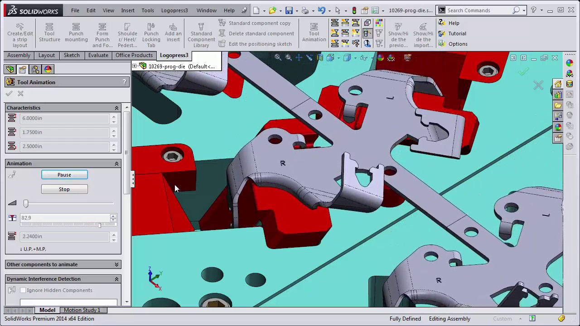The height and width of the screenshot is (326, 580).
Task: Select Add an insert tool
Action: click(x=173, y=33)
